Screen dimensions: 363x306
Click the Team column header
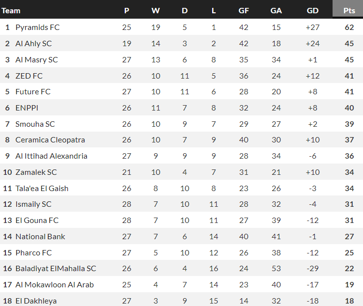click(x=11, y=10)
